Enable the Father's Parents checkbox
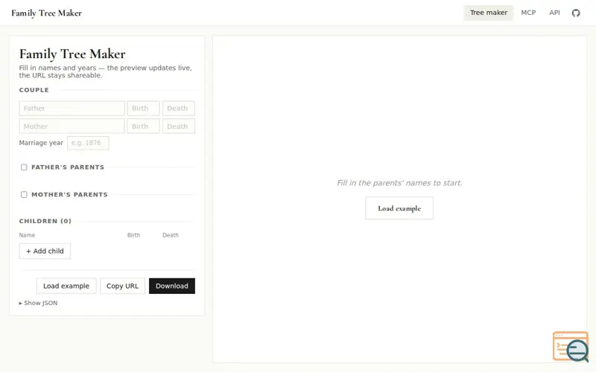Viewport: 596px width, 372px height. (x=24, y=167)
